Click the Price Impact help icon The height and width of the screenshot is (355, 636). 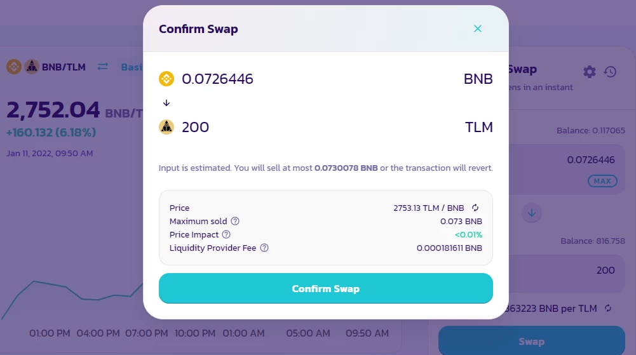coord(226,234)
